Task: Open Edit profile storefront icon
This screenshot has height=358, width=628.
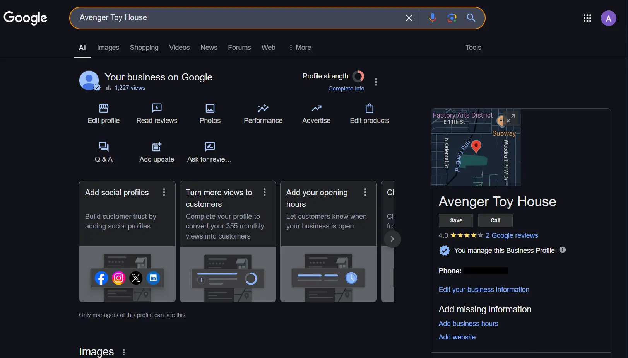Action: (x=104, y=108)
